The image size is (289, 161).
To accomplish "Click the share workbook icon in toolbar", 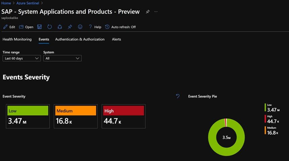I will click(60, 27).
